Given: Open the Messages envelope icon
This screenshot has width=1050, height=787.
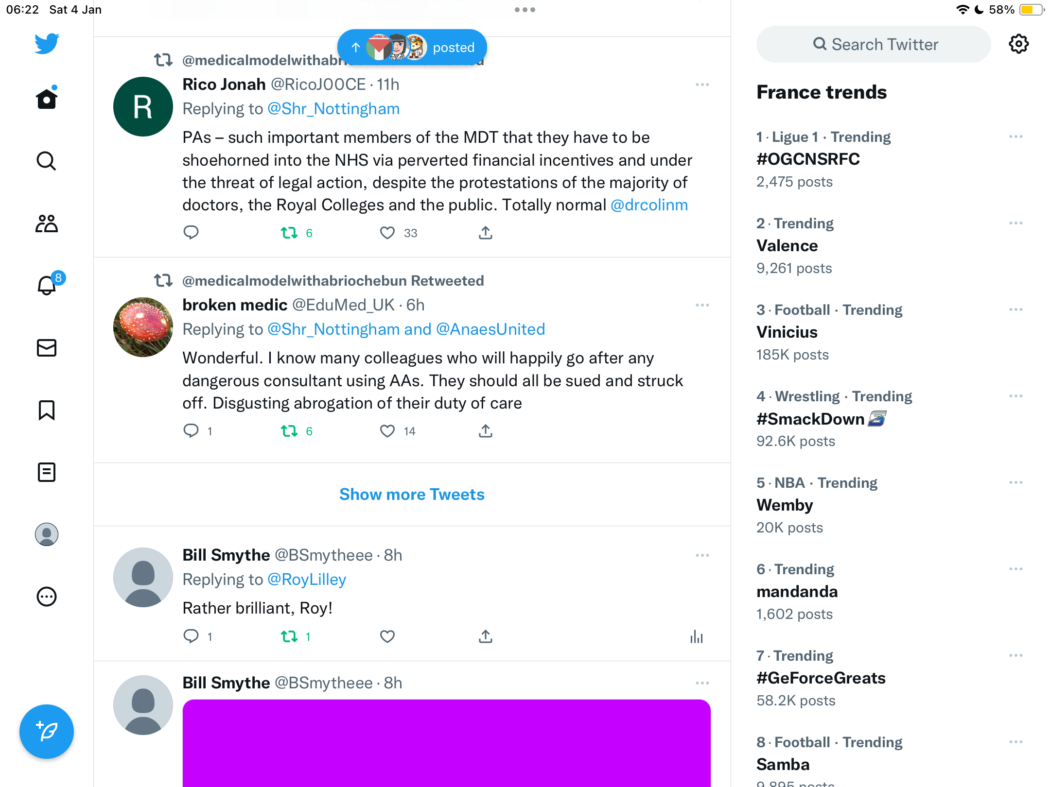Looking at the screenshot, I should [x=47, y=348].
